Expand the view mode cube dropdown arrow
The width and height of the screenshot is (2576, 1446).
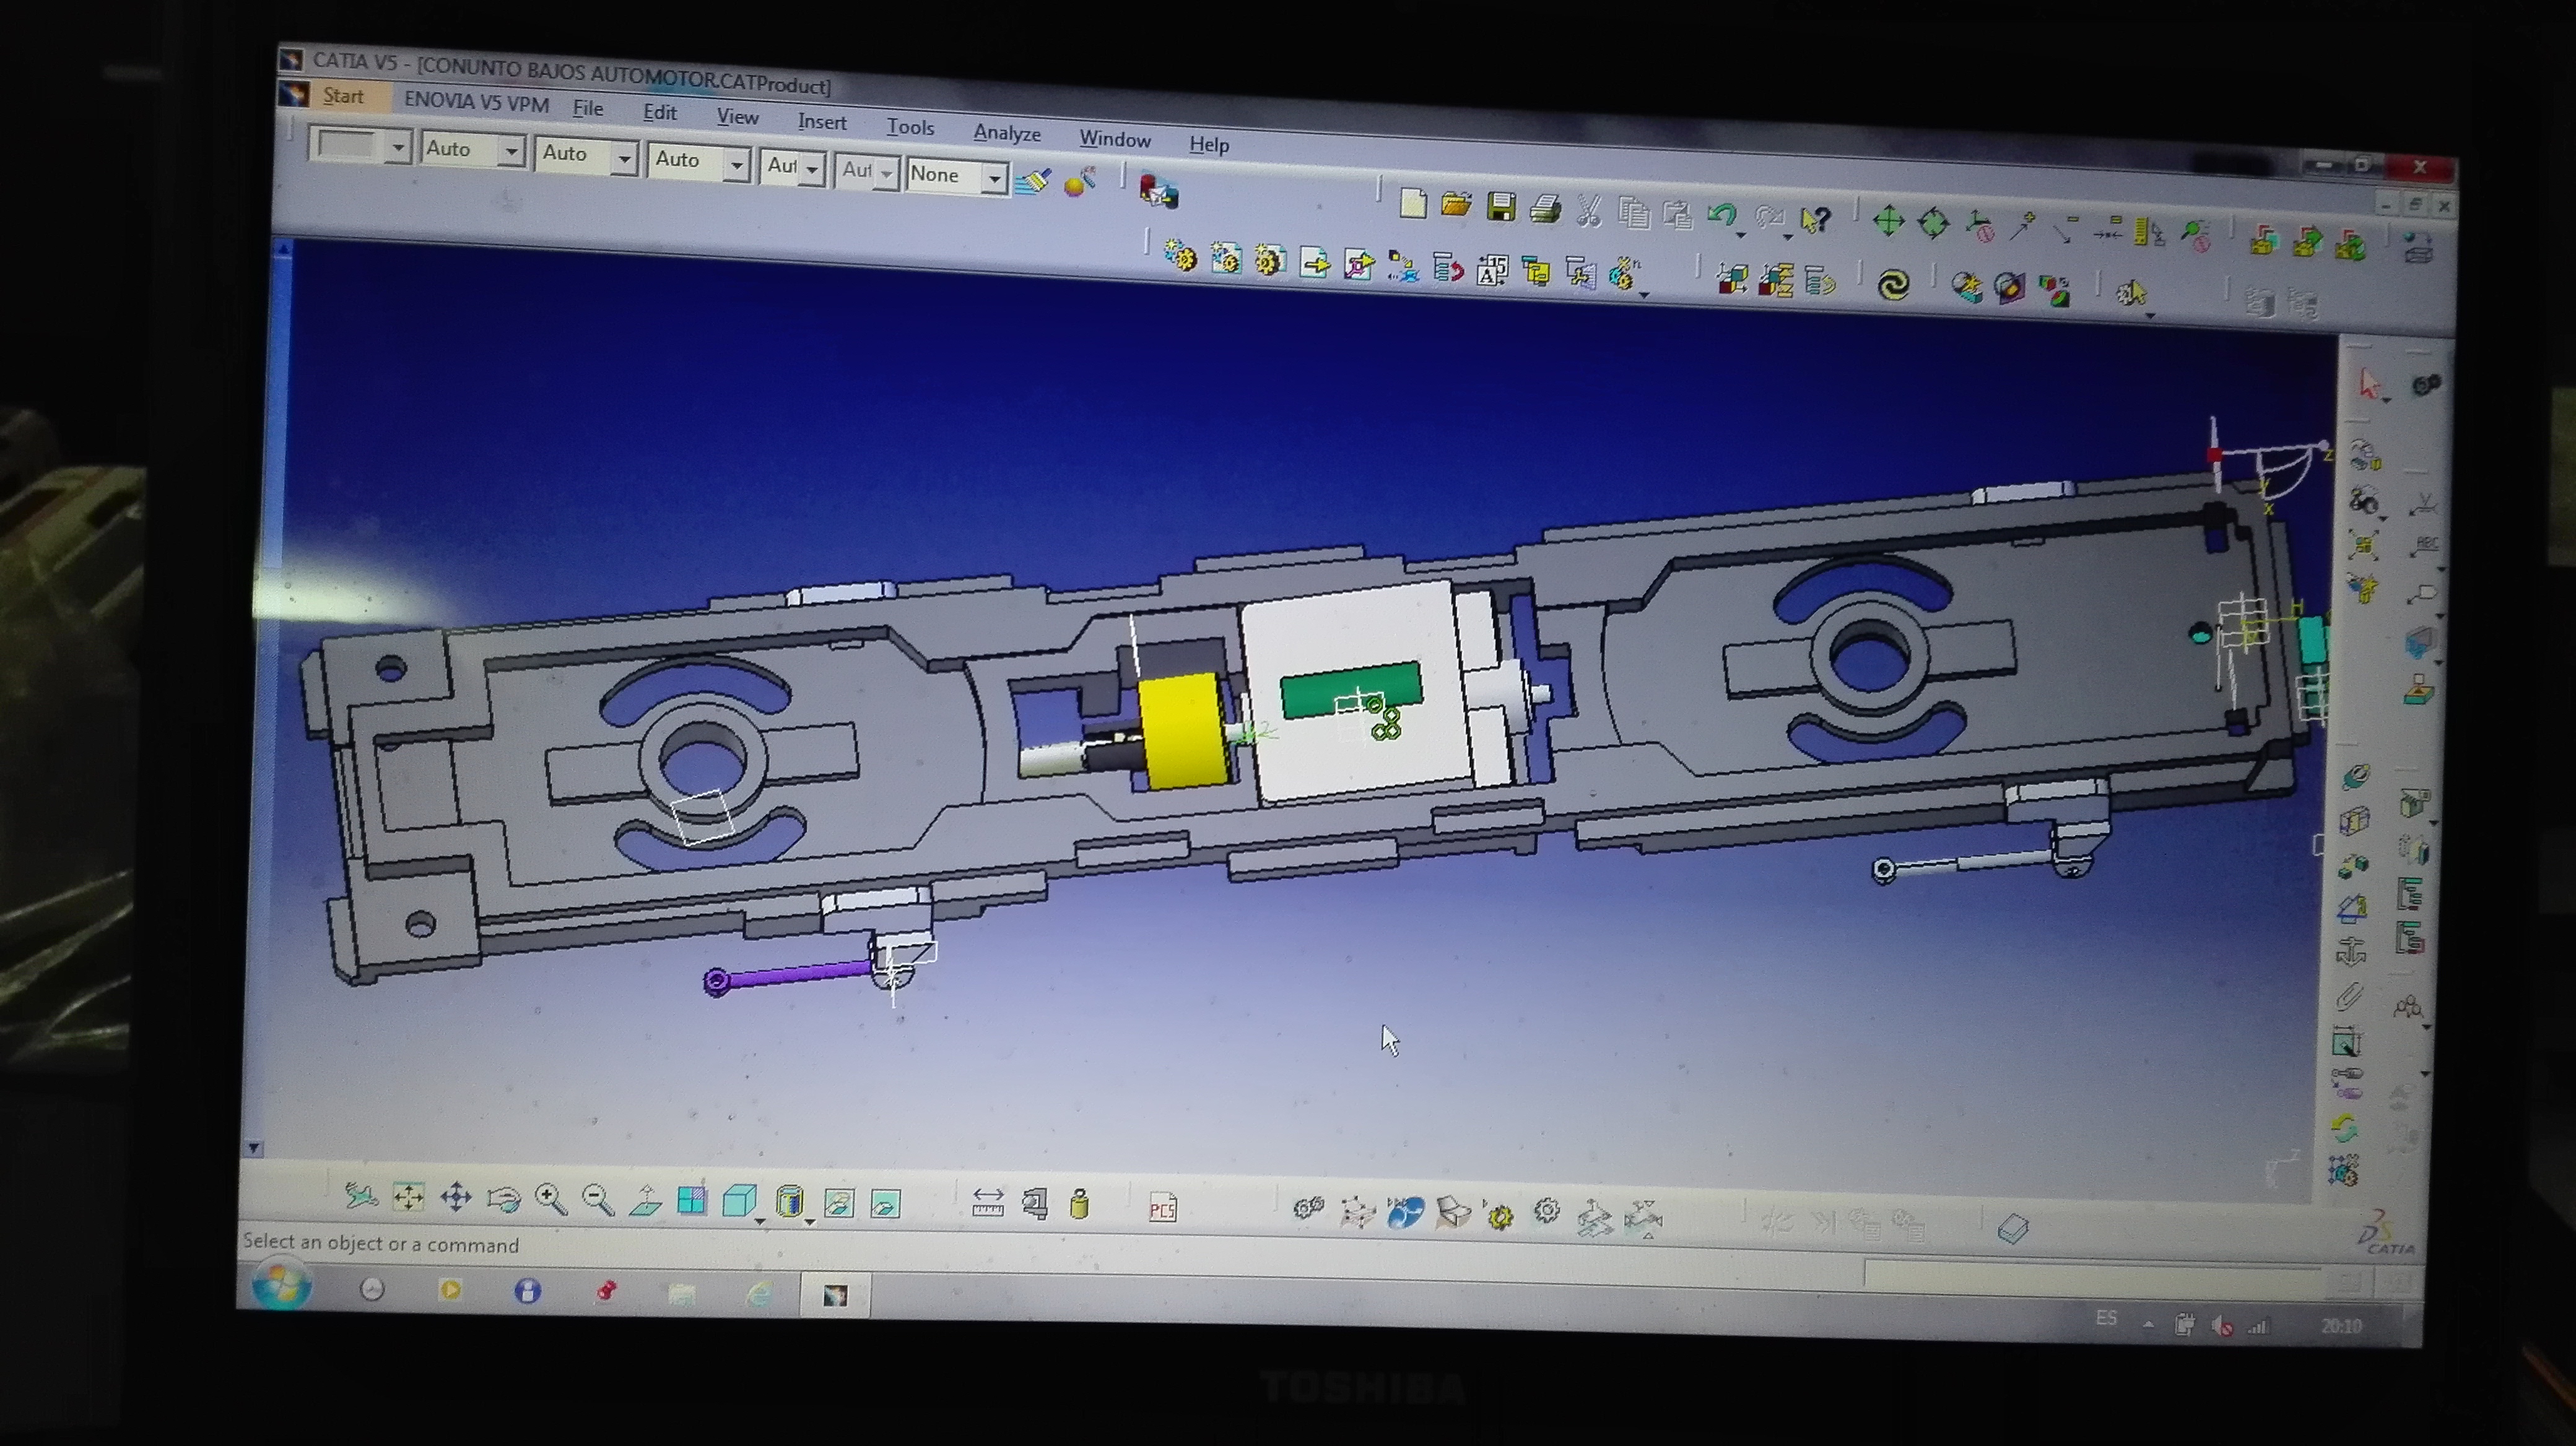(x=760, y=1221)
